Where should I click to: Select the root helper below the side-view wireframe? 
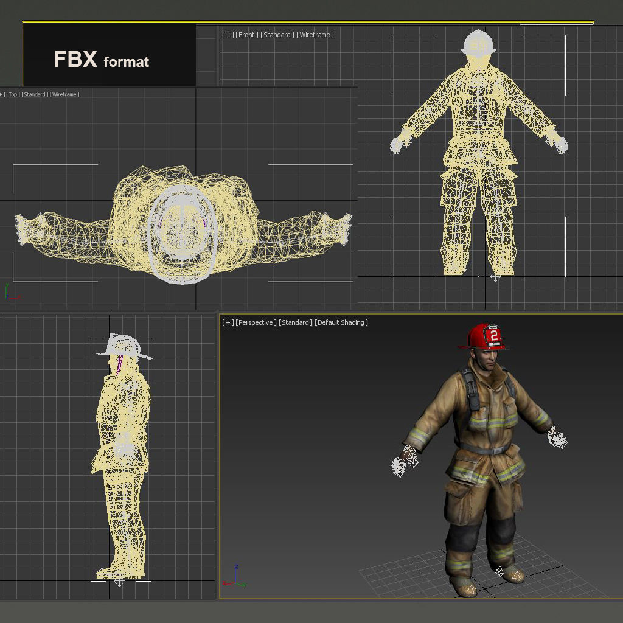click(x=119, y=582)
